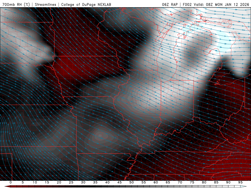Image resolution: width=251 pixels, height=188 pixels.
Task: Click the '25' label on the color scale
Action: tap(71, 182)
